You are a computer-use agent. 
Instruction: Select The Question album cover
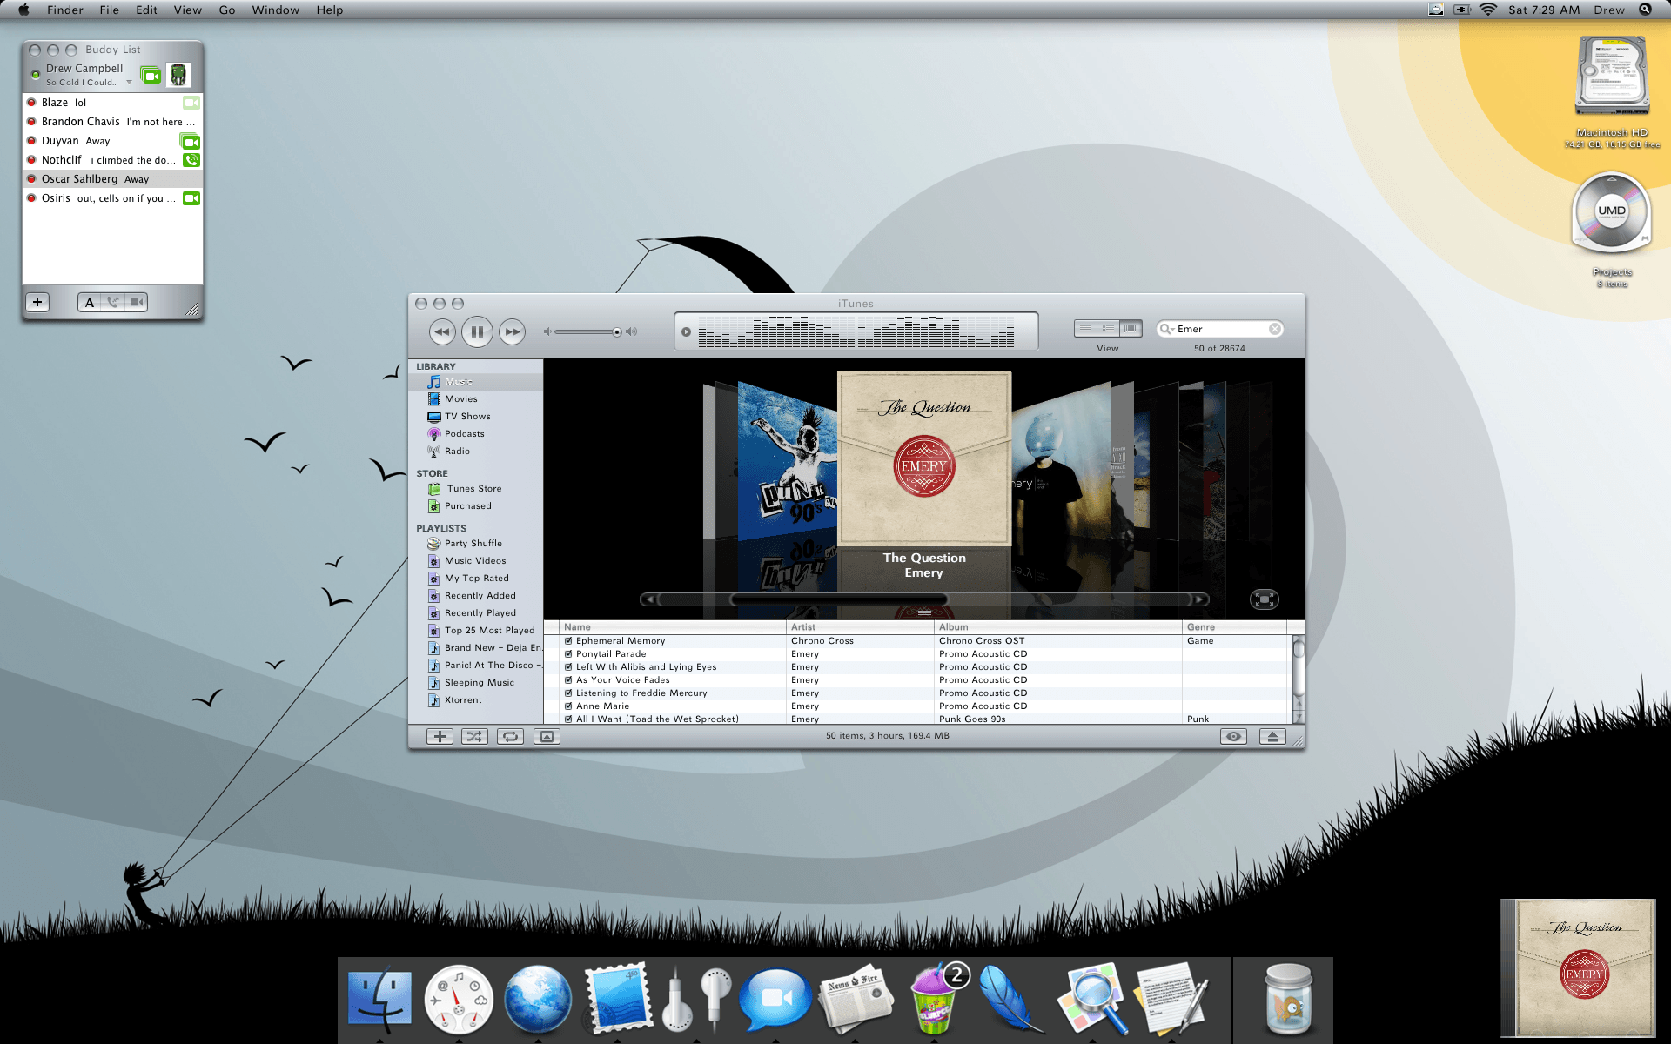[924, 458]
